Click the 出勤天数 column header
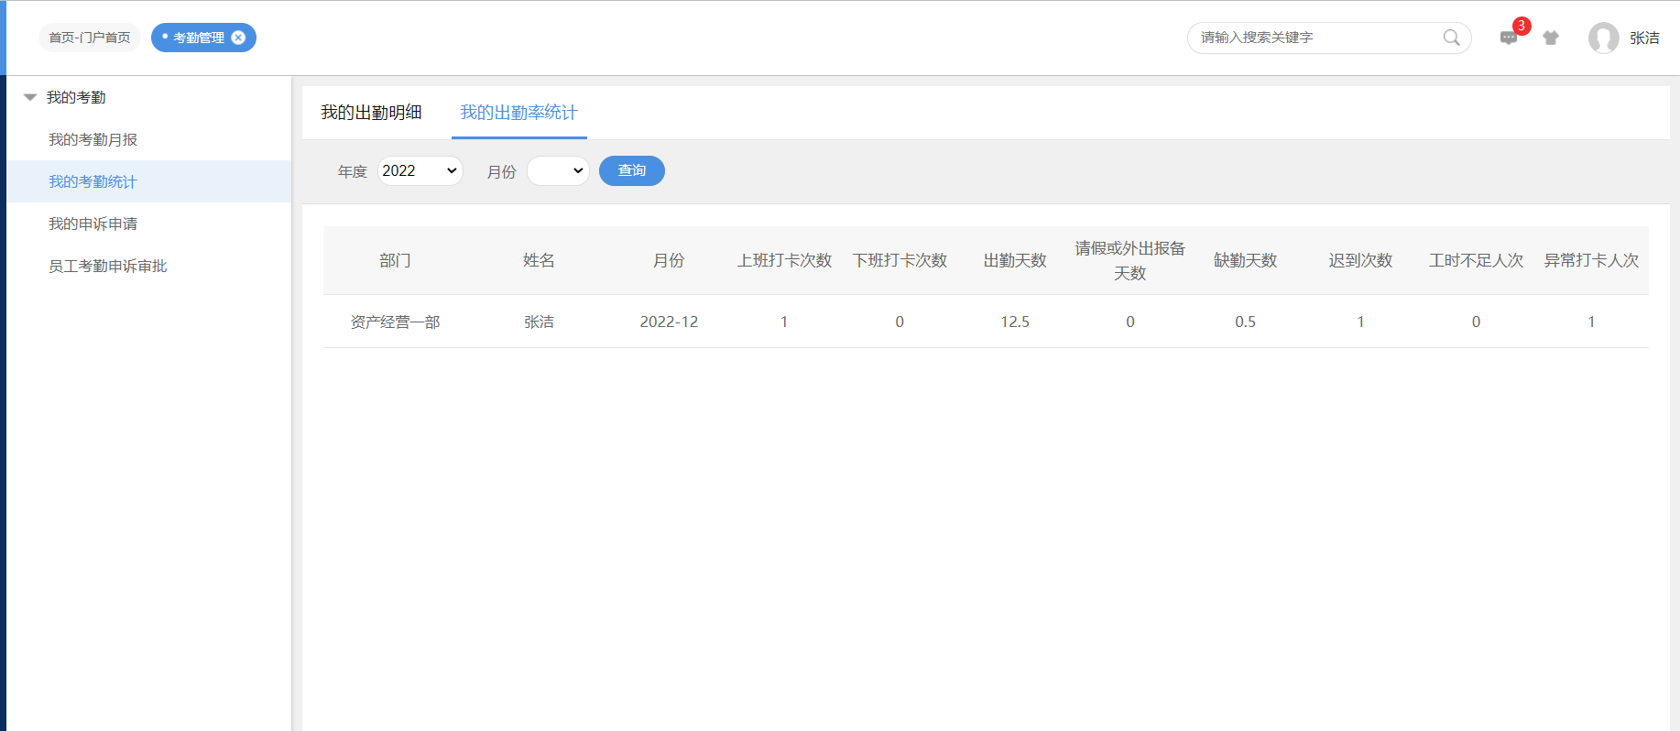1680x731 pixels. pos(1014,260)
